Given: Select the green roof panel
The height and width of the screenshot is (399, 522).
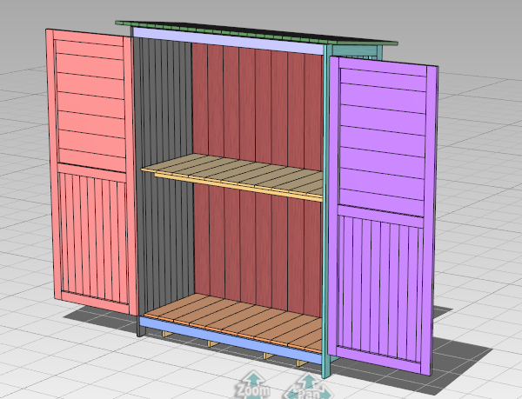Looking at the screenshot, I should 257,33.
